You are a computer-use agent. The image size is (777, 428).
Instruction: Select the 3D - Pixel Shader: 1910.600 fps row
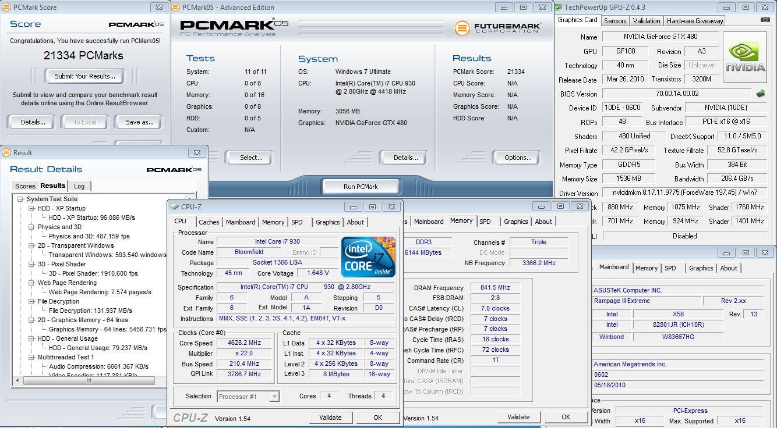pos(93,273)
